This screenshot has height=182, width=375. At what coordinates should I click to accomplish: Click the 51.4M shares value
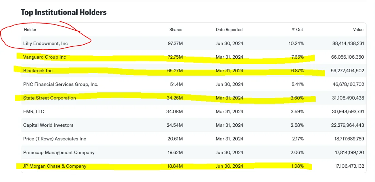click(x=177, y=85)
